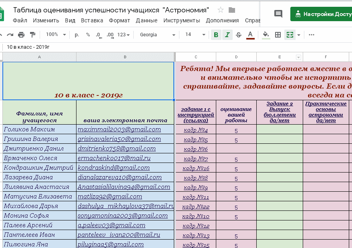
Task: Toggle merge cells button
Action: [x=290, y=35]
